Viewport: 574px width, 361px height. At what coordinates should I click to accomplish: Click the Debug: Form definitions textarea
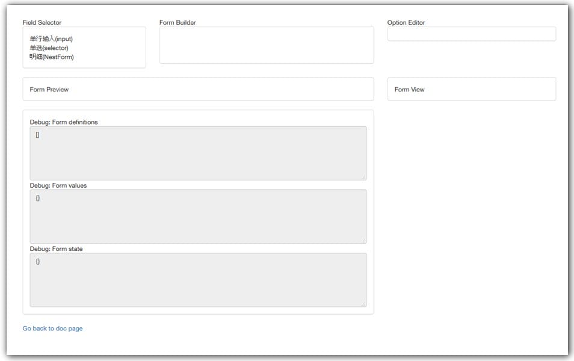tap(198, 152)
